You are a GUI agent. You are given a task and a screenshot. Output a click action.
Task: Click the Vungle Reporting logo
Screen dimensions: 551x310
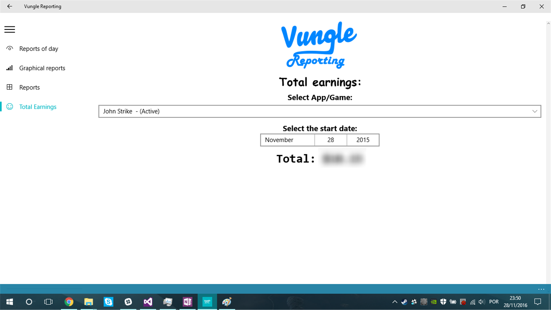[319, 45]
